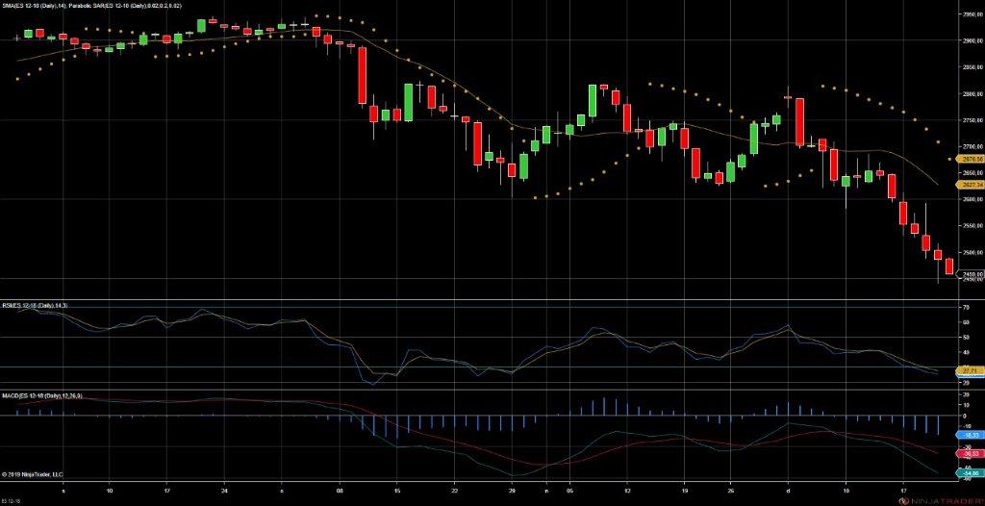The image size is (985, 506).
Task: Click the 24 date on time axis
Action: tap(224, 489)
